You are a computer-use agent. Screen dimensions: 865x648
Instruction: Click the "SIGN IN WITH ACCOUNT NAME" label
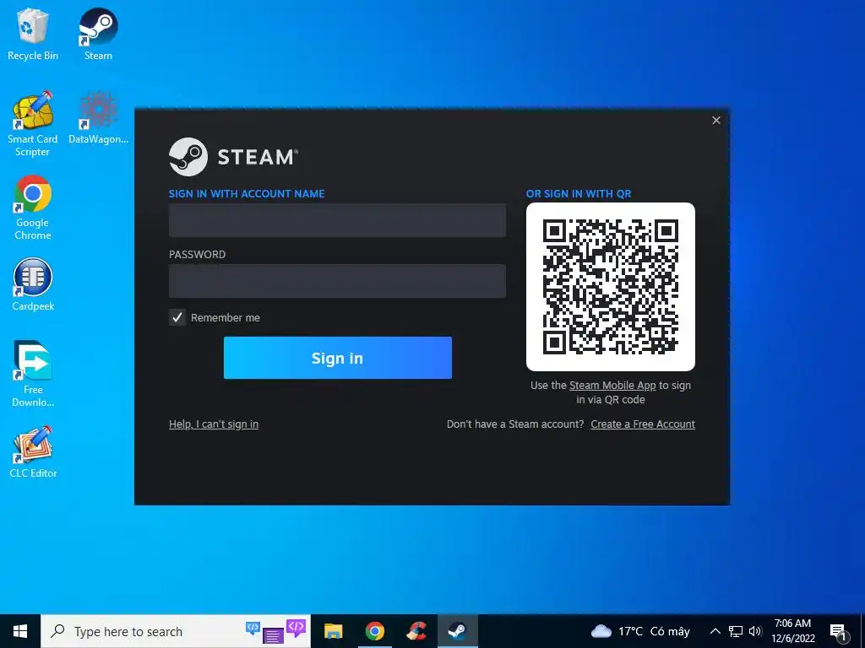point(247,193)
